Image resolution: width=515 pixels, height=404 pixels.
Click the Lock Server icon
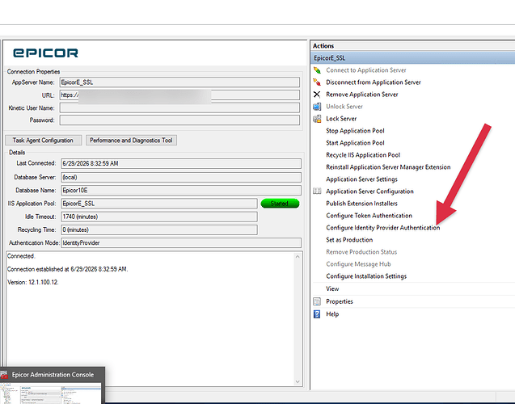tap(317, 119)
